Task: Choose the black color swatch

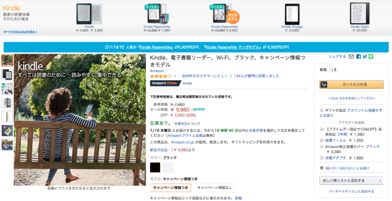Action: [x=155, y=167]
